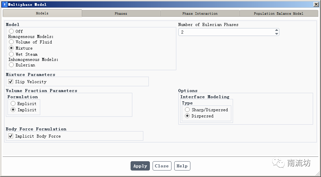Close the Multiphase Model dialog window
The image size is (321, 177).
316,4
